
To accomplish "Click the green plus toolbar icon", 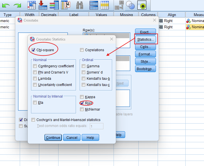I will coord(142,5).
